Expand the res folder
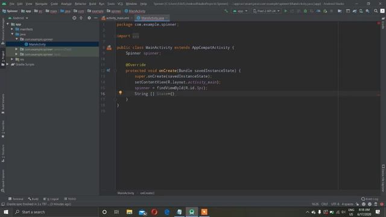386x217 pixels. (12, 59)
